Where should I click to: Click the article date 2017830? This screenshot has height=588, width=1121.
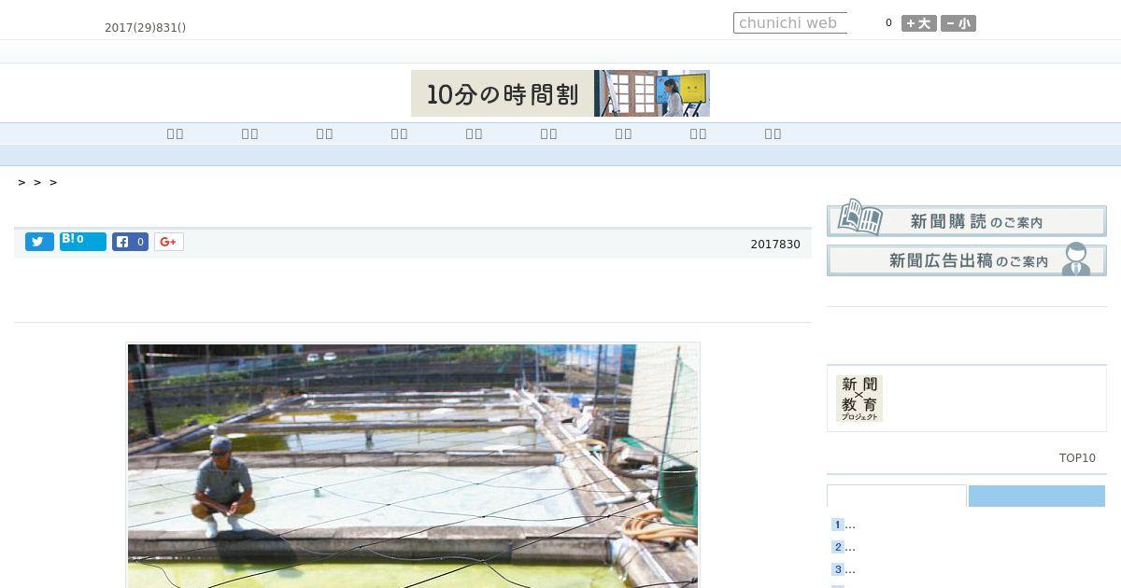775,245
